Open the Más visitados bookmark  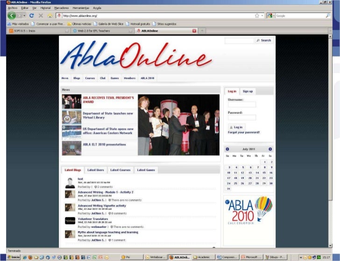18,24
